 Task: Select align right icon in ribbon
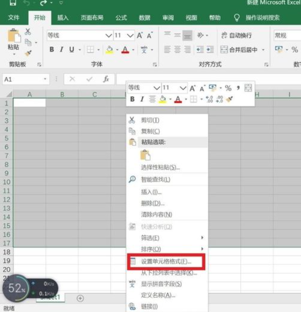pyautogui.click(x=187, y=49)
